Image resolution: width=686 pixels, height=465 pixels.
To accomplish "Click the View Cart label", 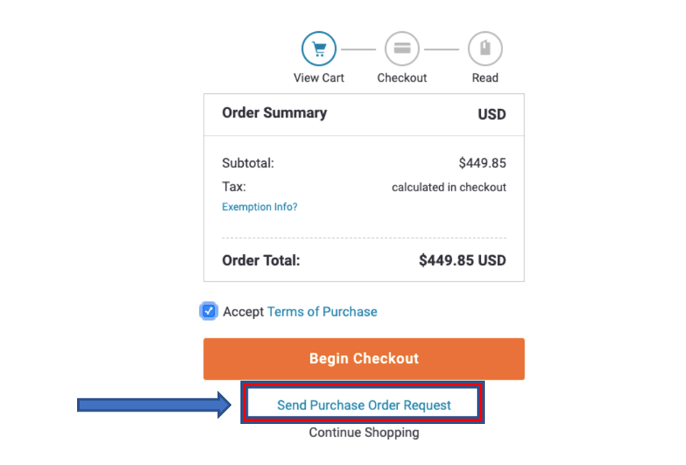I will (319, 77).
